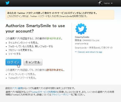This screenshot has width=121, height=102.
Task: Click プロフィールを更新する permission item
Action: click(x=21, y=50)
